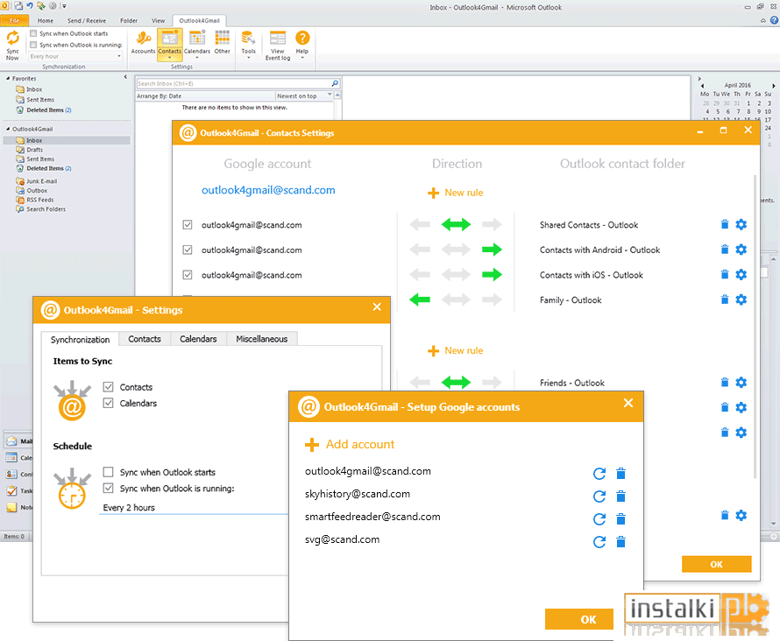Go to previous month in calendar
The width and height of the screenshot is (780, 641).
[x=702, y=86]
